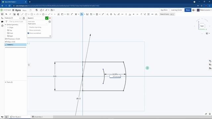The image size is (212, 119).
Task: Open the rollback history clock icon
Action: (x=24, y=18)
